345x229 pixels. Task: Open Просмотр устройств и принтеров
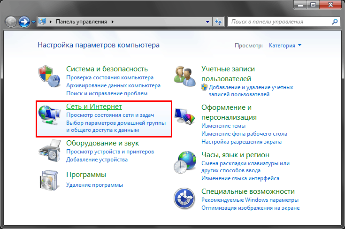[x=110, y=152]
